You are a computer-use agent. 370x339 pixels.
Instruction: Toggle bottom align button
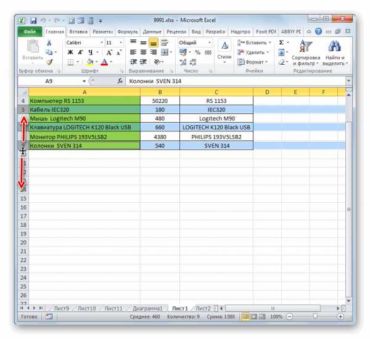click(154, 43)
